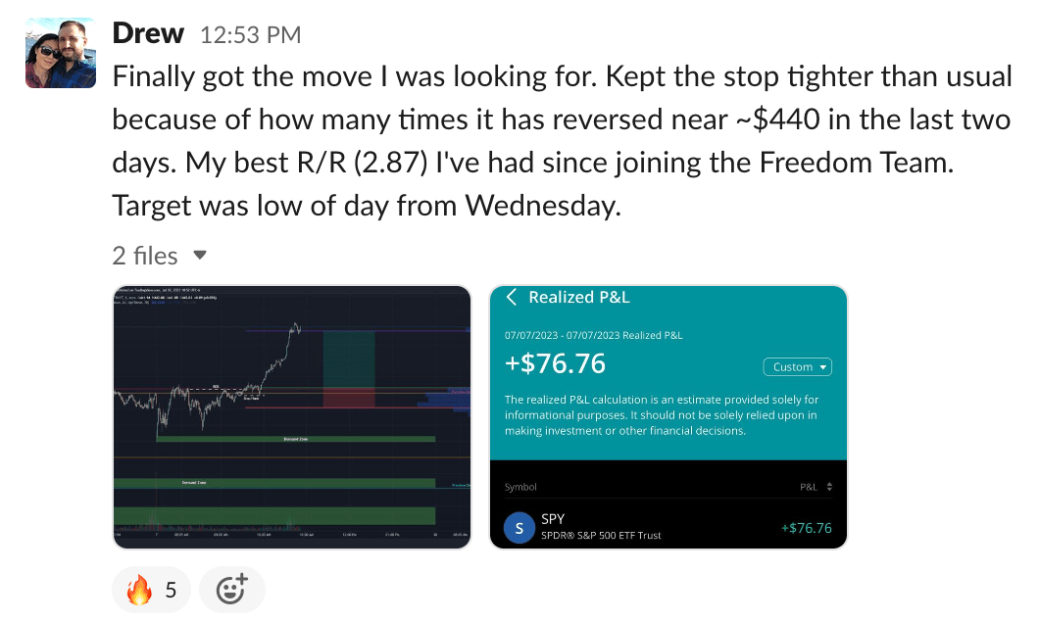This screenshot has height=621, width=1039.
Task: Click the P&L column sort arrows
Action: (829, 487)
